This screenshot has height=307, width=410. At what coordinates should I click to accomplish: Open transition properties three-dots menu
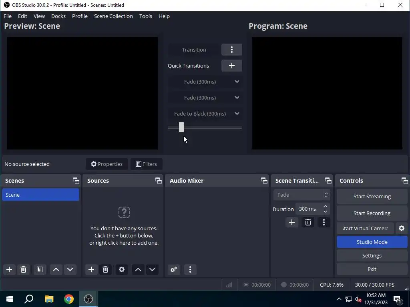point(324,222)
